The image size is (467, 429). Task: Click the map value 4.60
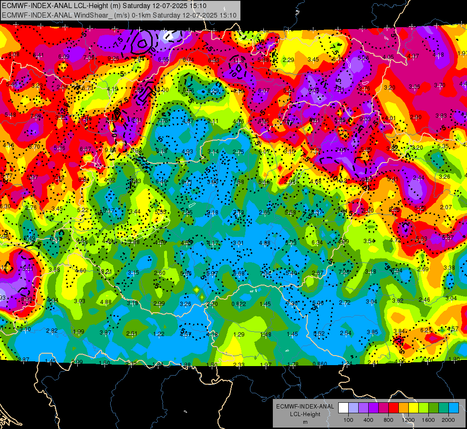81,271
